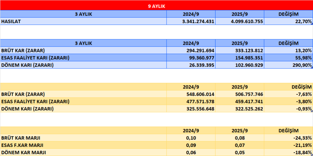Viewport: 313px width, 156px height.
Task: Click the 2025/9 header above 4.099.610.755
Action: click(240, 14)
